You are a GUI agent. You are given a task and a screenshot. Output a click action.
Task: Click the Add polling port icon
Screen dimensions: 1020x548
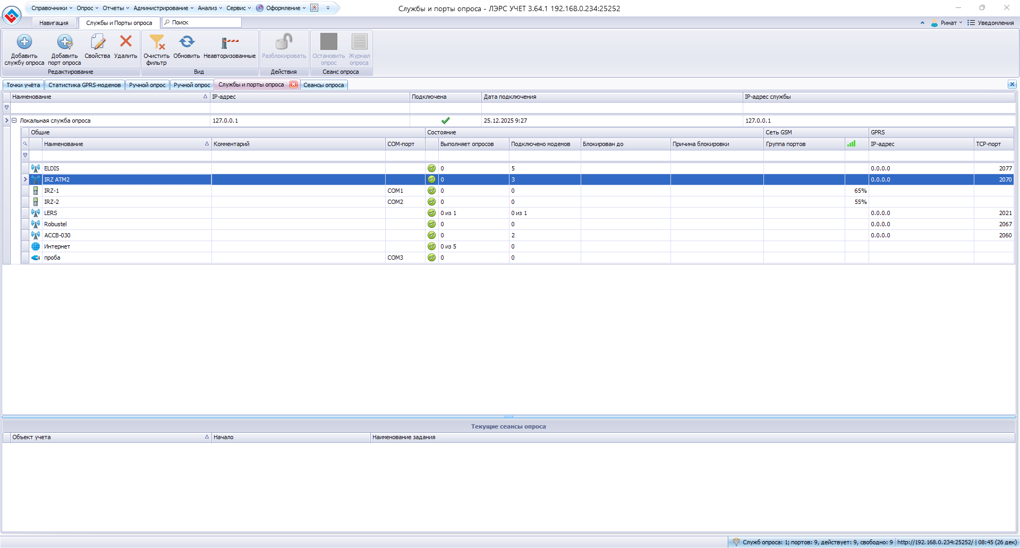point(65,42)
